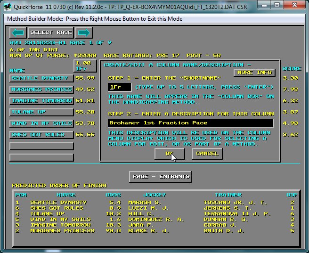Screen dimensions: 309x253
Task: Click the previous race left arrow
Action: click(x=18, y=33)
